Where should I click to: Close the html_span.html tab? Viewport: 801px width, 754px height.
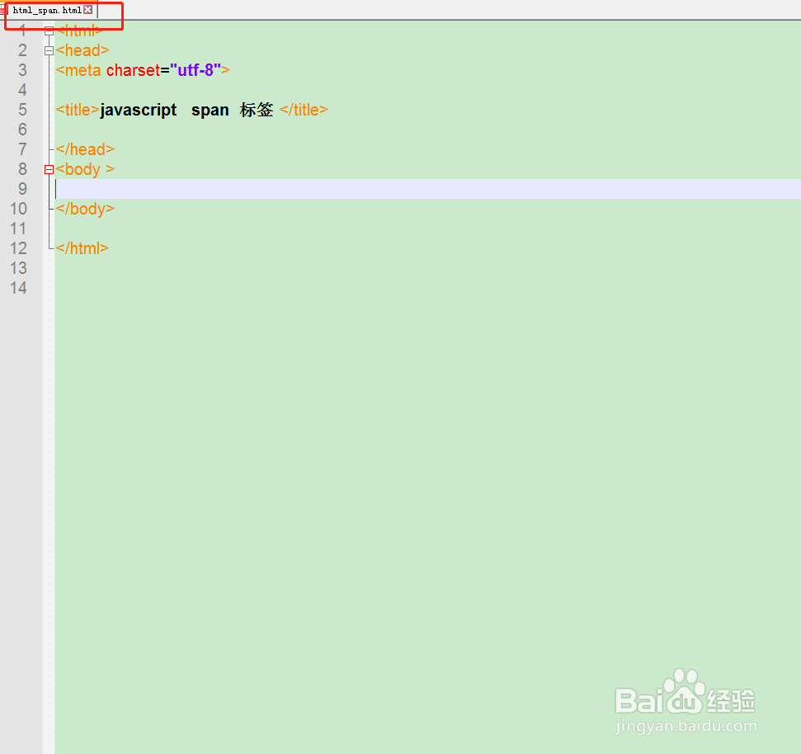[88, 10]
